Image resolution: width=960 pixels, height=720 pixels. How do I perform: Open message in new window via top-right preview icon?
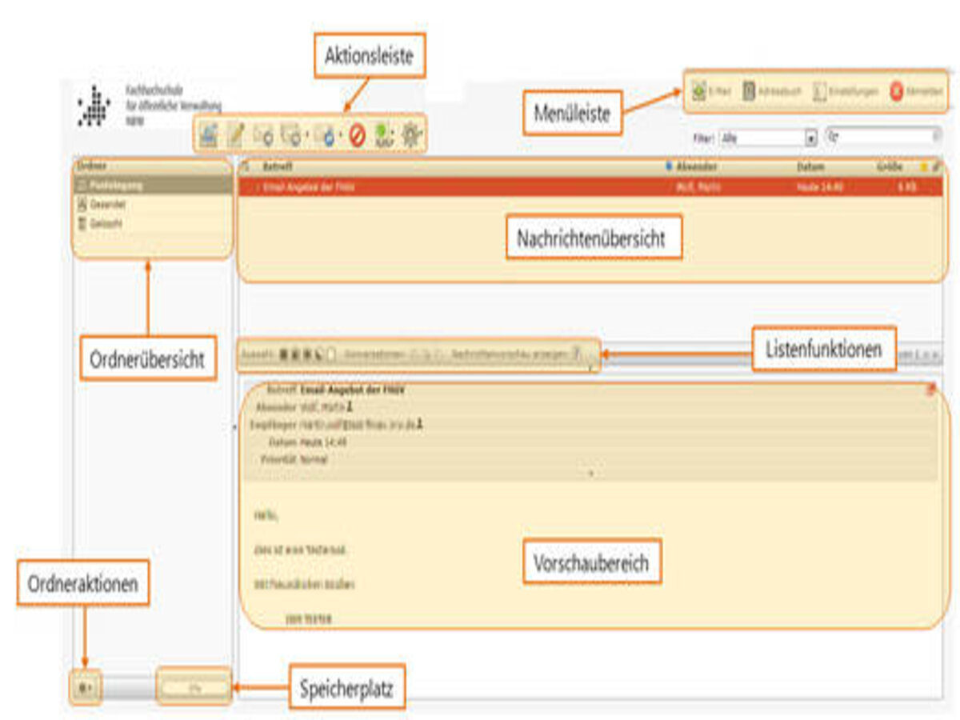930,390
